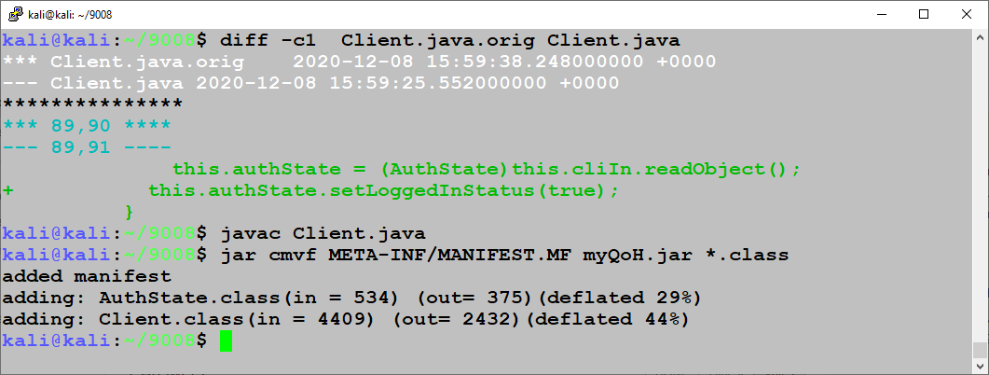Click the 'javac Client.java' command

click(x=323, y=233)
